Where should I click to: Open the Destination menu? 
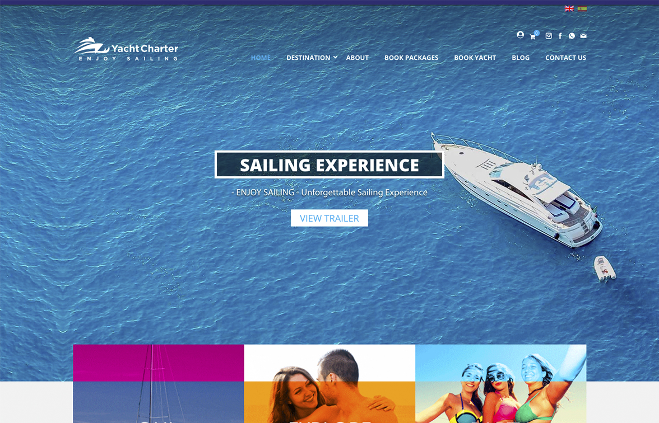point(308,58)
